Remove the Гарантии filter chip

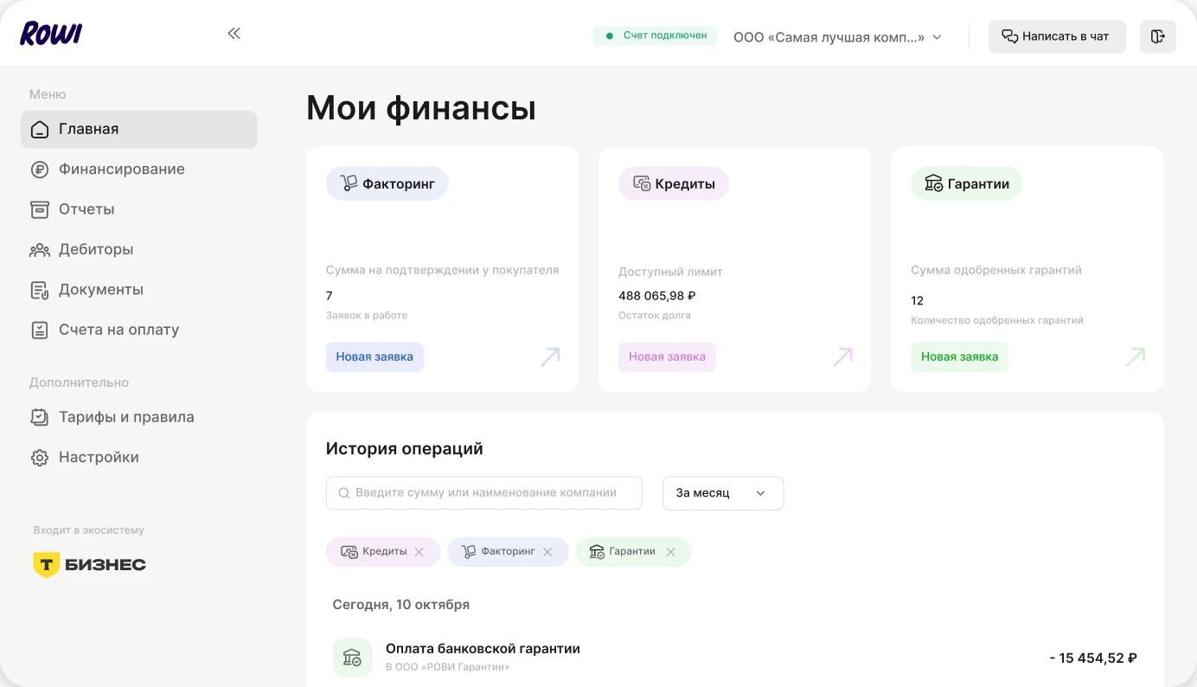tap(670, 552)
